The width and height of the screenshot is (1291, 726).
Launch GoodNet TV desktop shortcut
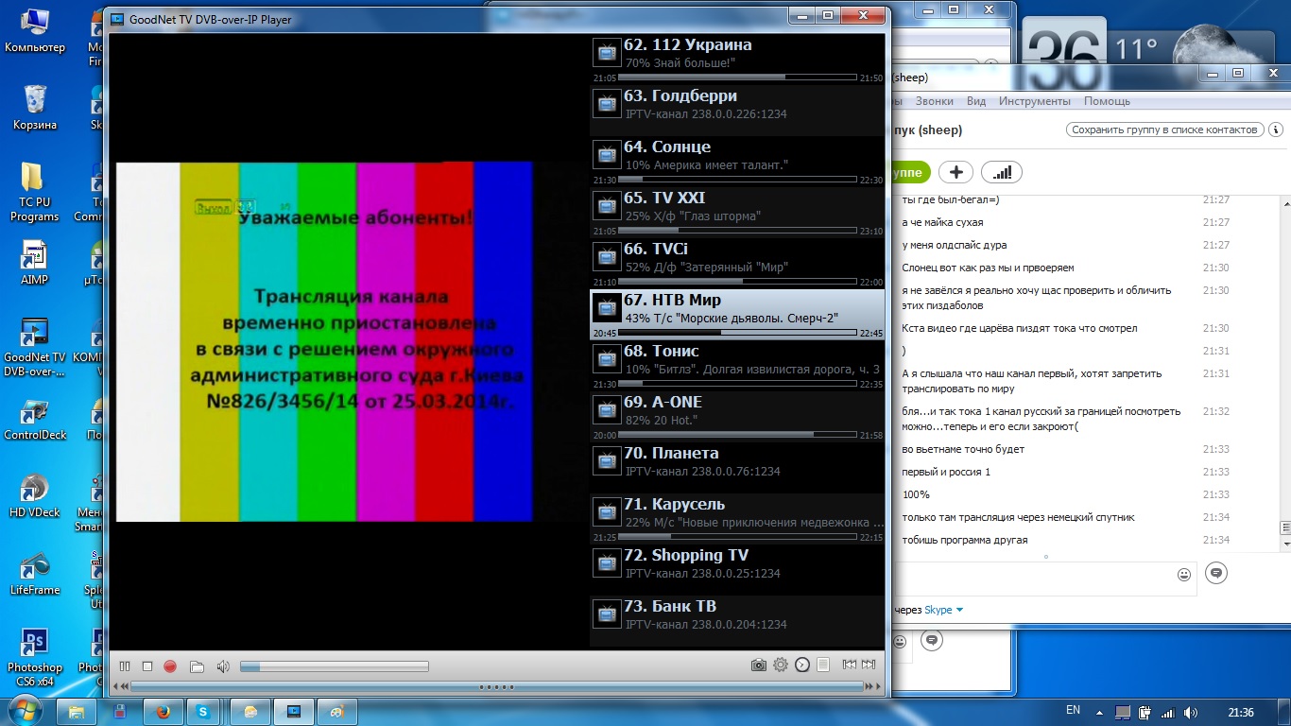[x=35, y=348]
